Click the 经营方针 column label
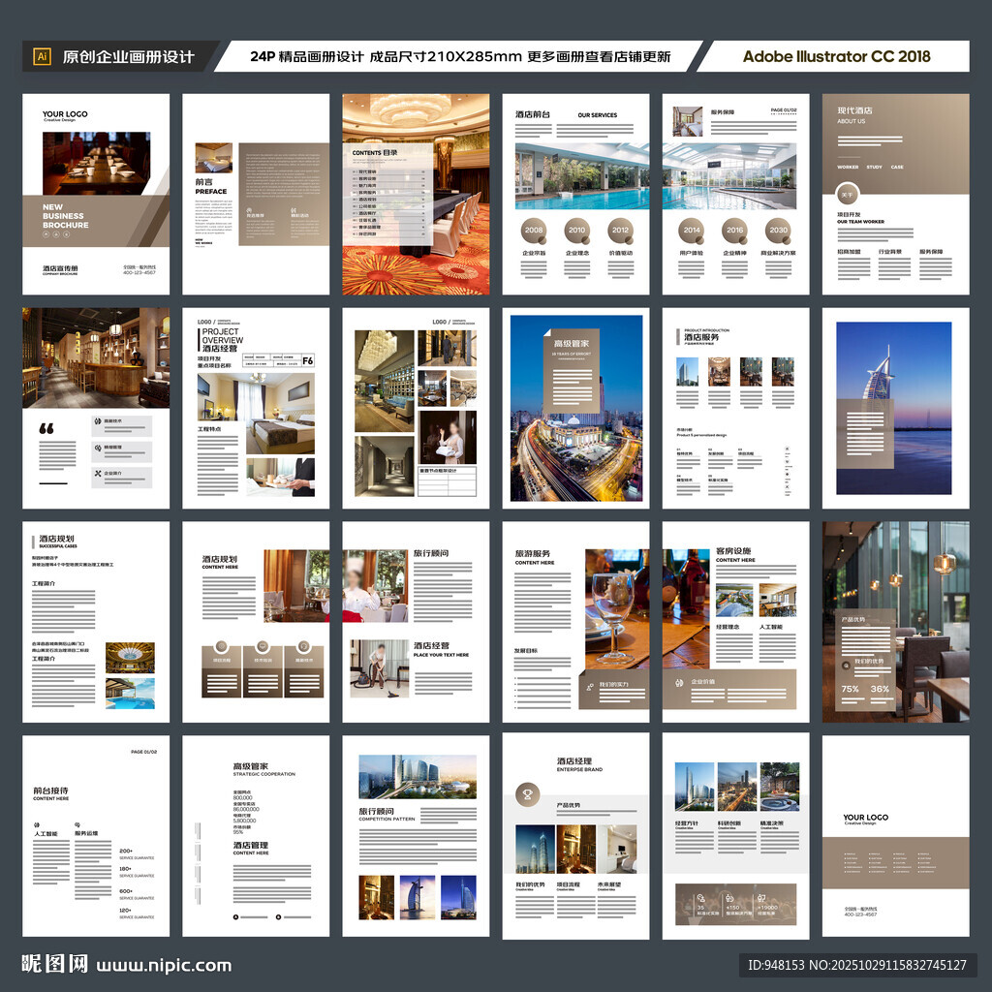The height and width of the screenshot is (992, 992). (687, 823)
